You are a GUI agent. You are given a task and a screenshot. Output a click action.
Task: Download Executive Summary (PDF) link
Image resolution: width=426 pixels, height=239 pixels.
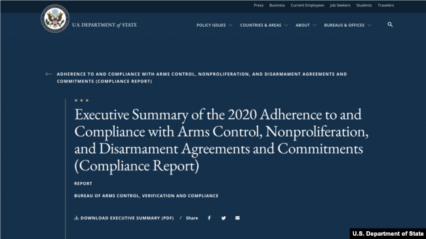127,218
